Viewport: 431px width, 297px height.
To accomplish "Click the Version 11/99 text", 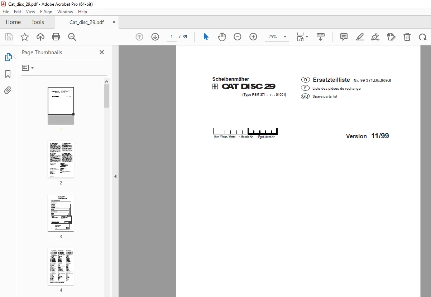I will [368, 136].
